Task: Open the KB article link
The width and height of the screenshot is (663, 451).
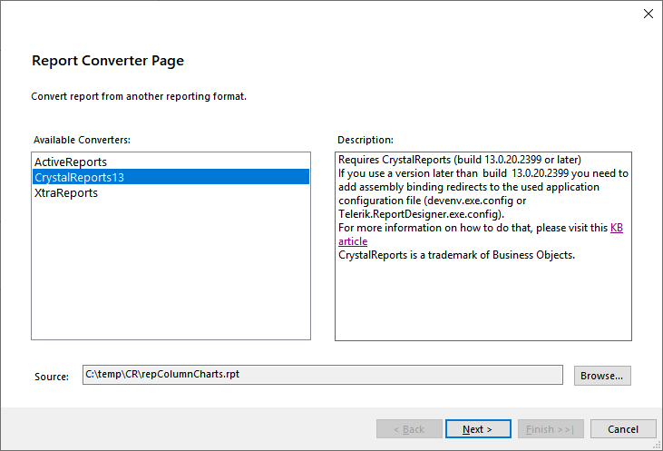Action: (x=616, y=228)
